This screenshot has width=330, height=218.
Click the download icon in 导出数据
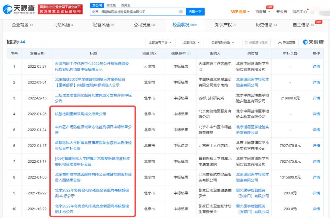(280, 42)
